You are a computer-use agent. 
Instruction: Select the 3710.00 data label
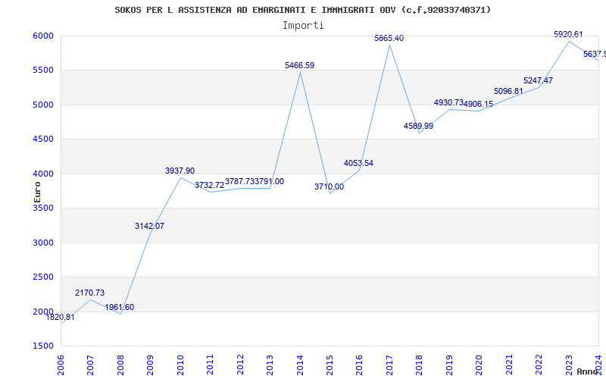point(329,186)
